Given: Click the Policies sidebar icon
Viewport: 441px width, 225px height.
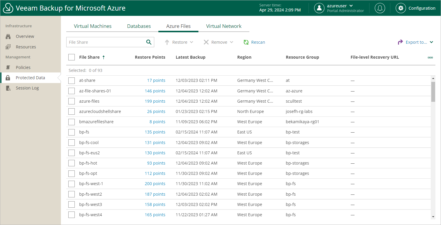Looking at the screenshot, I should click(x=8, y=67).
